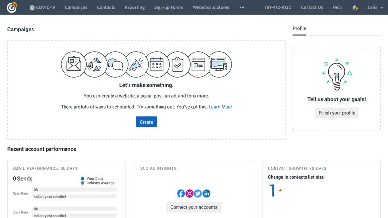Click Connect your accounts button
388x218 pixels.
(x=194, y=207)
